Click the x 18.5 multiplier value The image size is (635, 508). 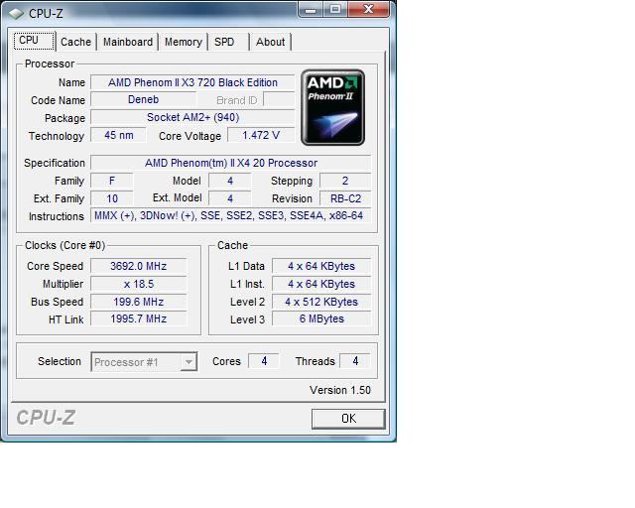pyautogui.click(x=139, y=284)
